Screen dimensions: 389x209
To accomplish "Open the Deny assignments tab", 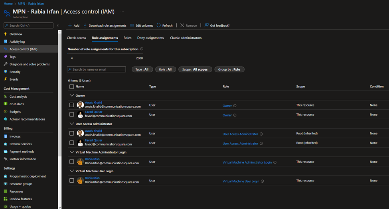I will coord(150,38).
